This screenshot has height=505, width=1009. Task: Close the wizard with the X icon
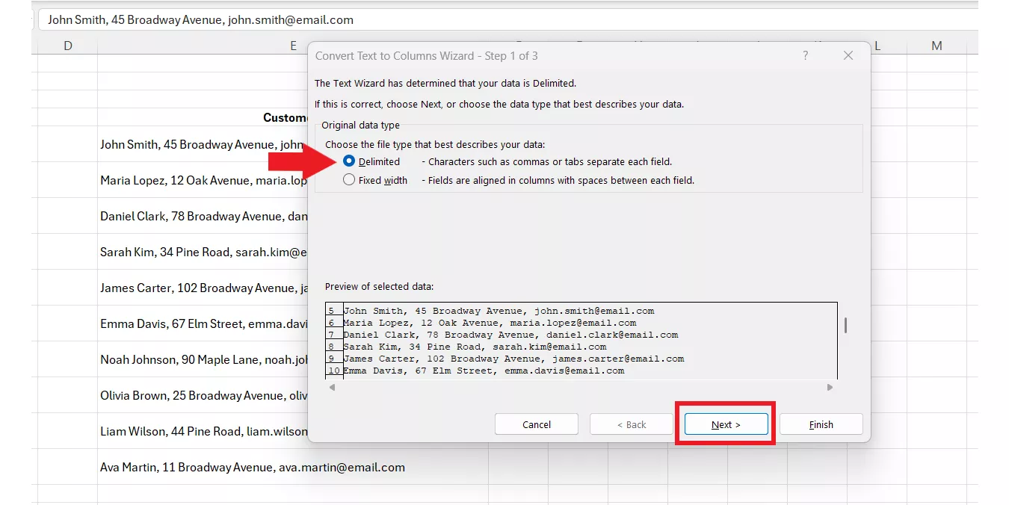(848, 55)
